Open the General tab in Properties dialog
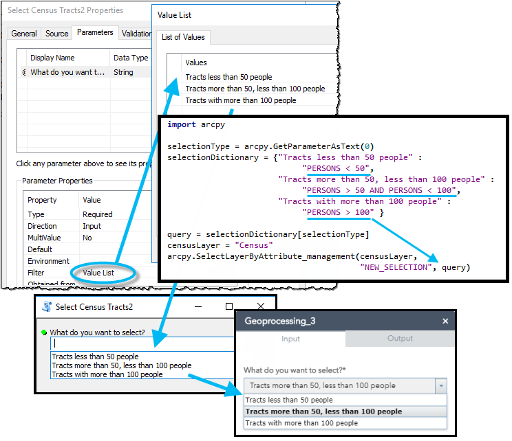This screenshot has height=441, width=512. click(x=24, y=34)
